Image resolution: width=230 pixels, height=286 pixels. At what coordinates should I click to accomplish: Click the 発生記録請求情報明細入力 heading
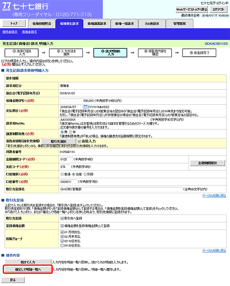pos(27,71)
